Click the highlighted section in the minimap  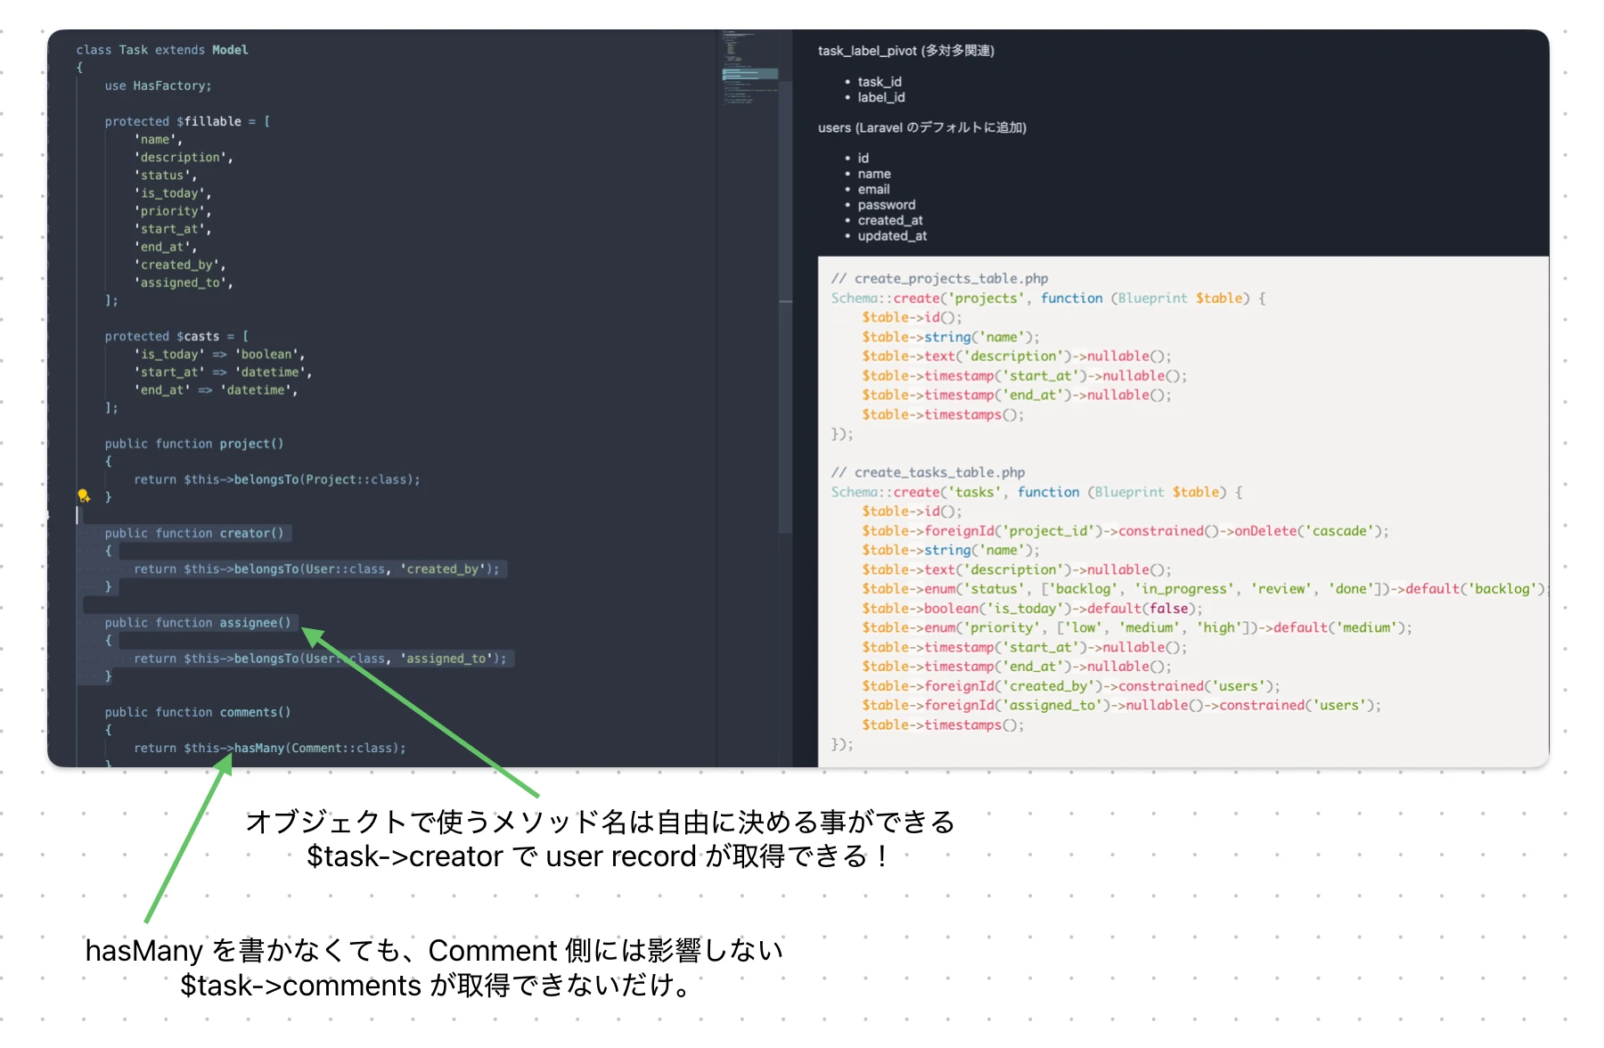749,74
